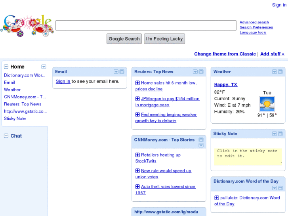Expand the Retailers heating up StockTwits story
Viewport: 288px width, 216px height.
tap(137, 155)
